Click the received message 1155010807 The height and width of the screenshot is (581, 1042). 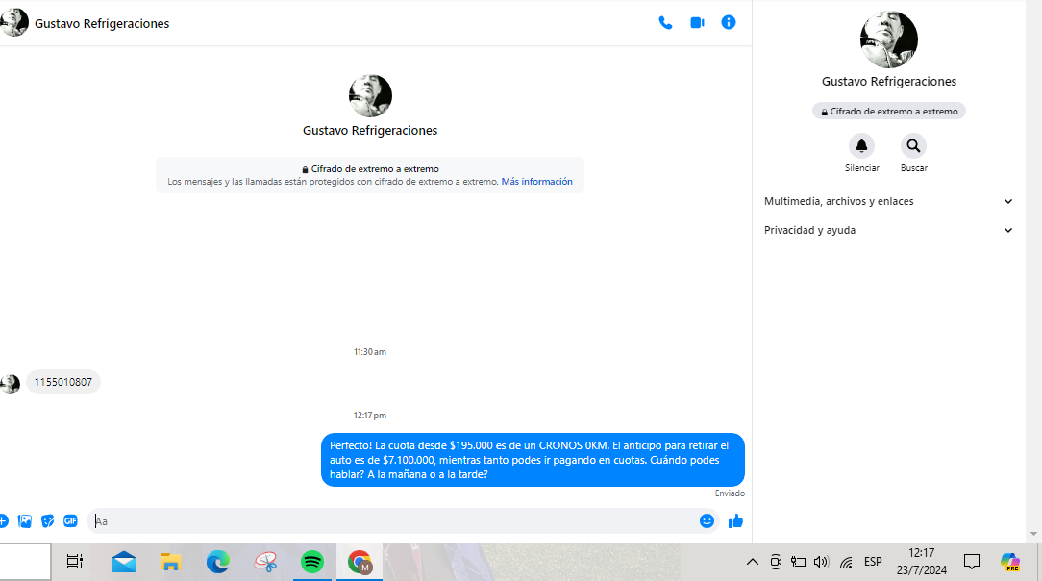63,383
